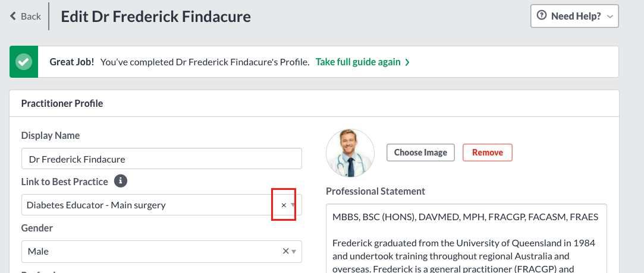This screenshot has height=273, width=644.
Task: Open the Link to Best Practice dropdown arrow
Action: pos(293,205)
